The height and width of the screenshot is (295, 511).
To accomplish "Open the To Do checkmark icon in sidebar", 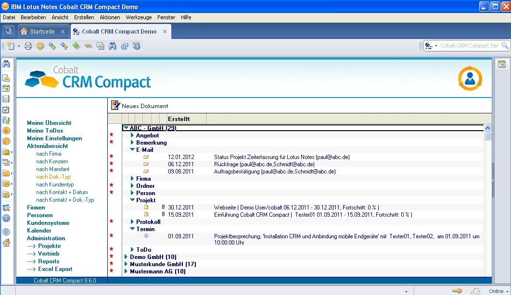I will tap(6, 110).
